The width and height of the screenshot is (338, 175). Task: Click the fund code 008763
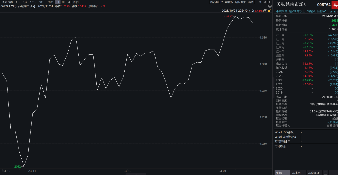click(x=324, y=5)
